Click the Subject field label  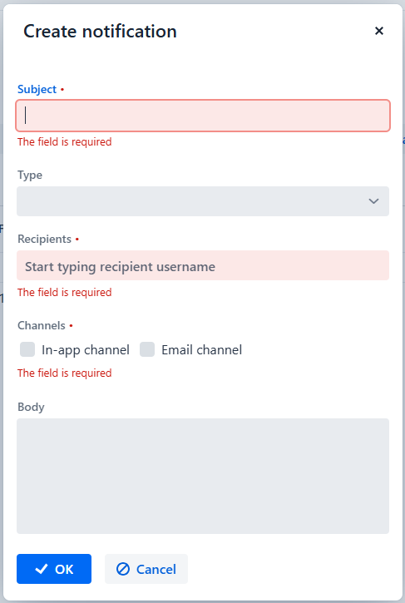coord(37,89)
